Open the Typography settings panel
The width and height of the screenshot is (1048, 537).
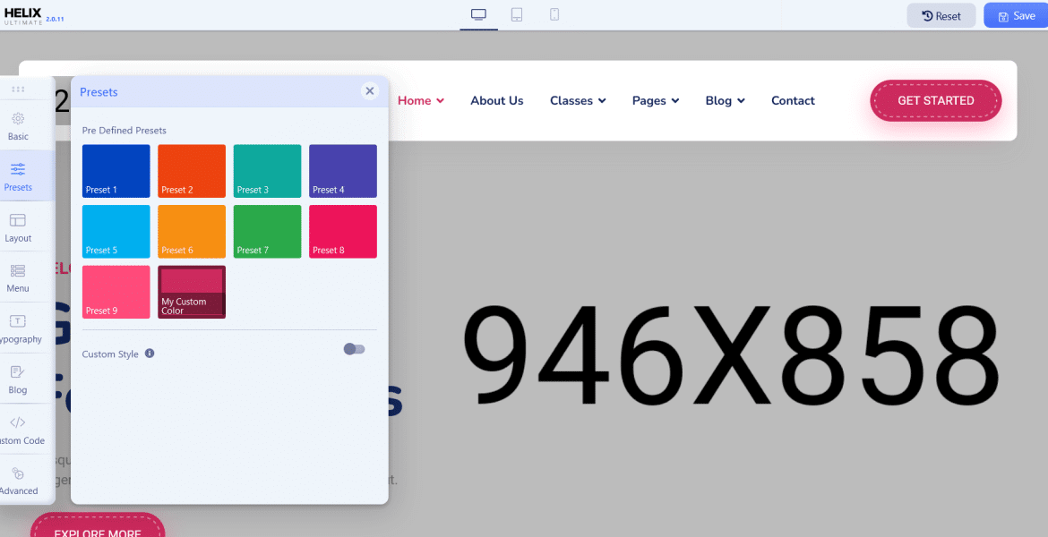[x=18, y=328]
